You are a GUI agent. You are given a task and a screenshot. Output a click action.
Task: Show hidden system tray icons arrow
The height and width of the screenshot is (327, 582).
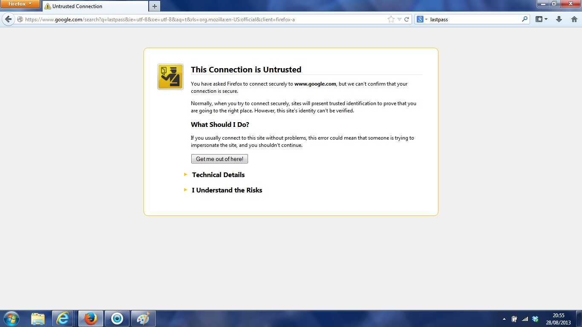coord(504,319)
